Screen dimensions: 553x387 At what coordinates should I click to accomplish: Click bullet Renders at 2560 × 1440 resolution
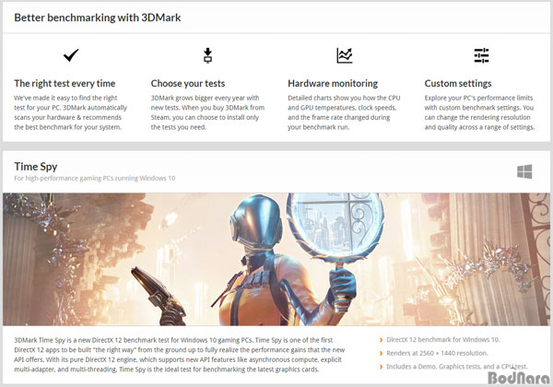(437, 353)
